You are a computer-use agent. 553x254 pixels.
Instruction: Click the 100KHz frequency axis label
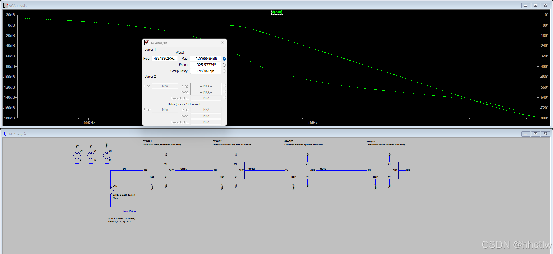88,123
